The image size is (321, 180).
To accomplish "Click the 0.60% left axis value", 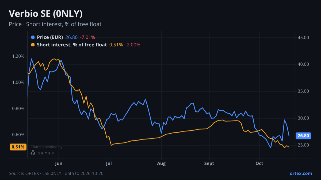I will point(18,135).
